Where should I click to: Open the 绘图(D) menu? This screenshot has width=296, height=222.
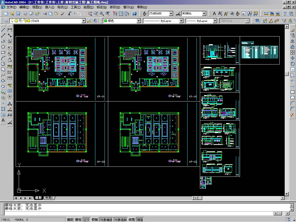[x=89, y=7]
